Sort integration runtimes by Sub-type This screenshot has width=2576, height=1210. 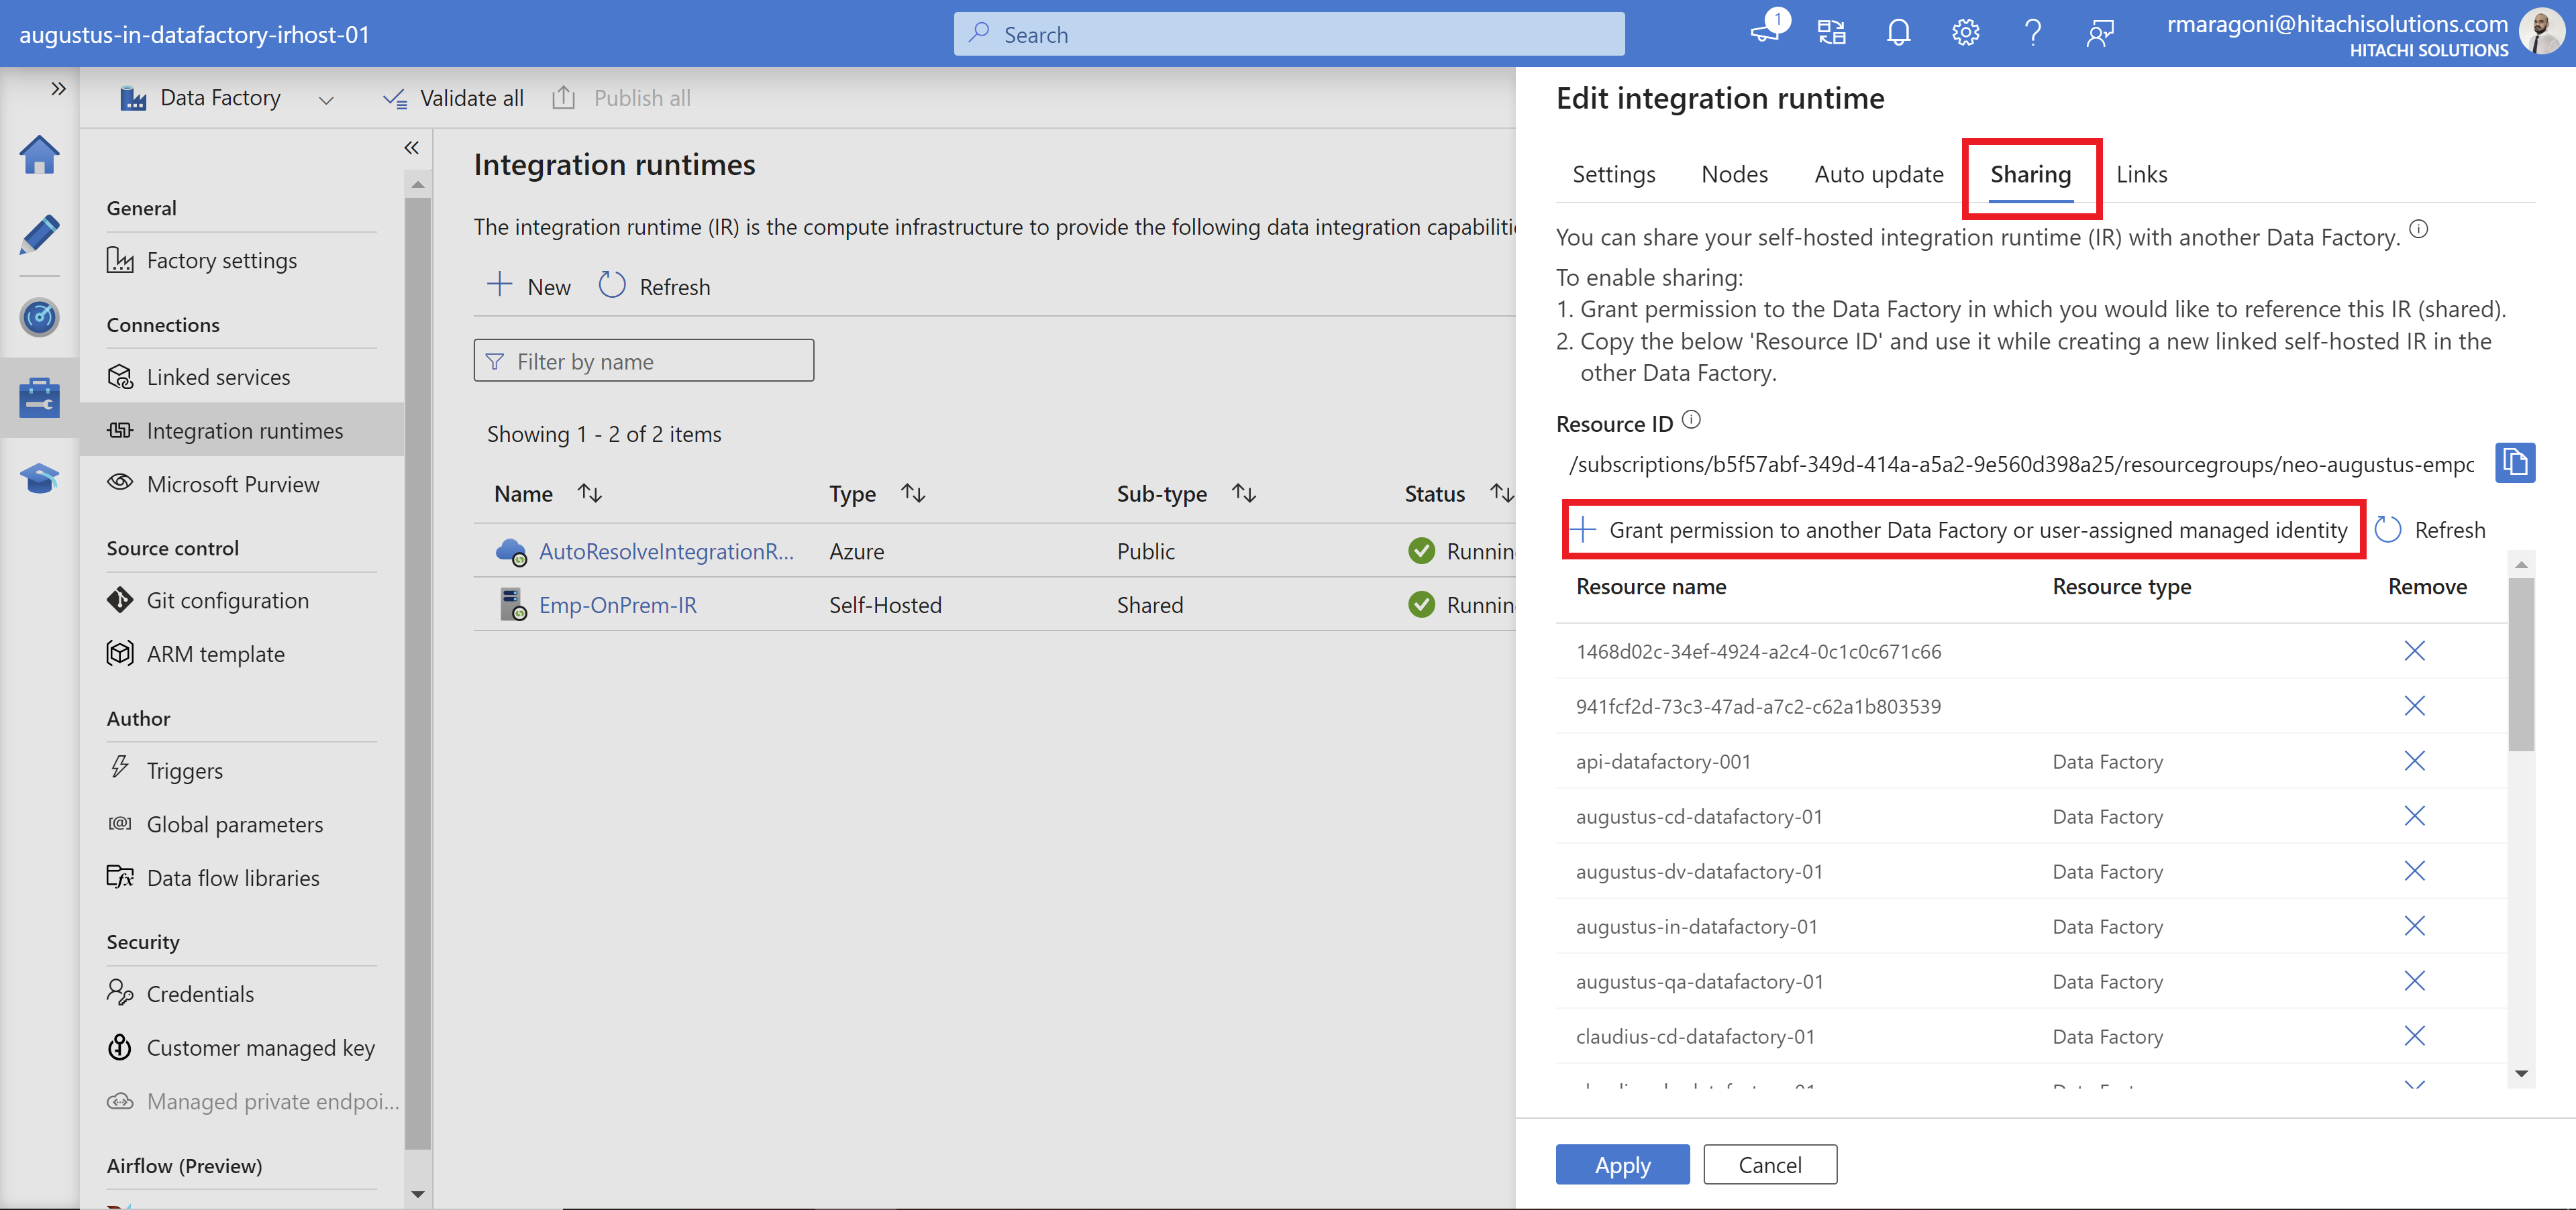coord(1244,493)
